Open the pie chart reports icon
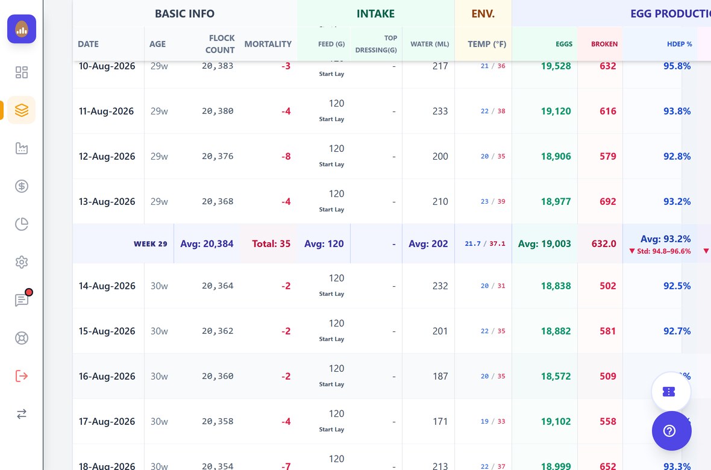The width and height of the screenshot is (711, 470). (x=21, y=224)
